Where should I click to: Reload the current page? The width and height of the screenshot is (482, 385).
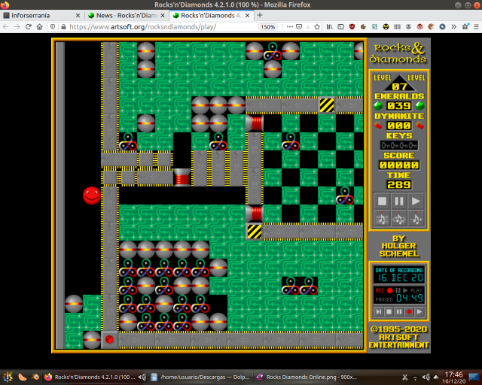pyautogui.click(x=29, y=27)
